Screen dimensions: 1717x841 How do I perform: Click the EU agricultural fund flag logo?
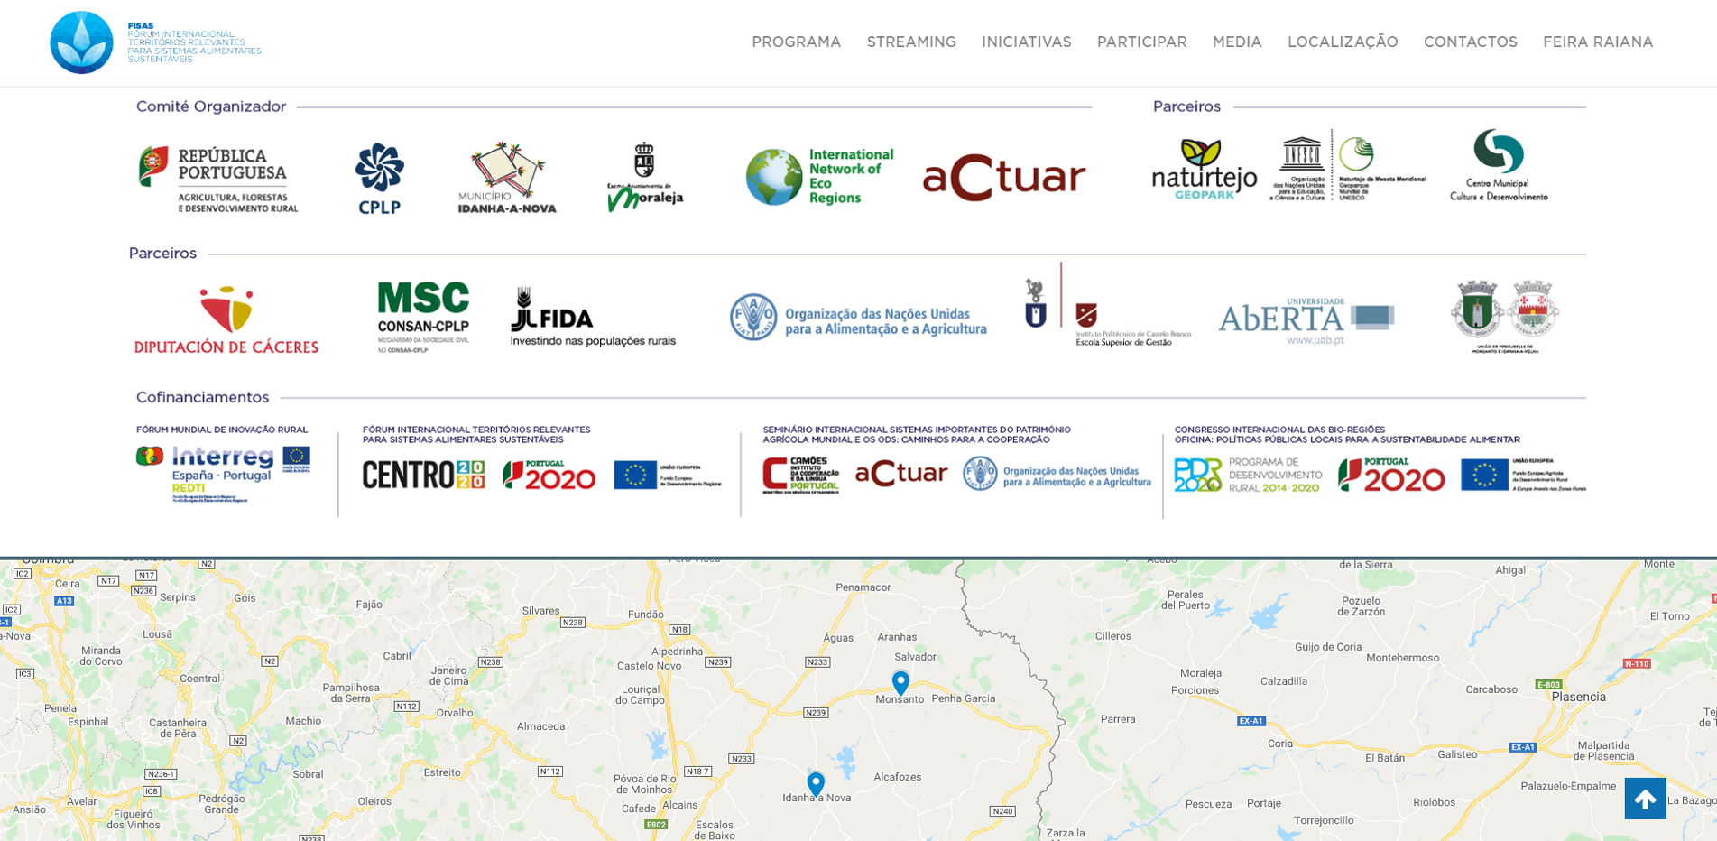1523,475
